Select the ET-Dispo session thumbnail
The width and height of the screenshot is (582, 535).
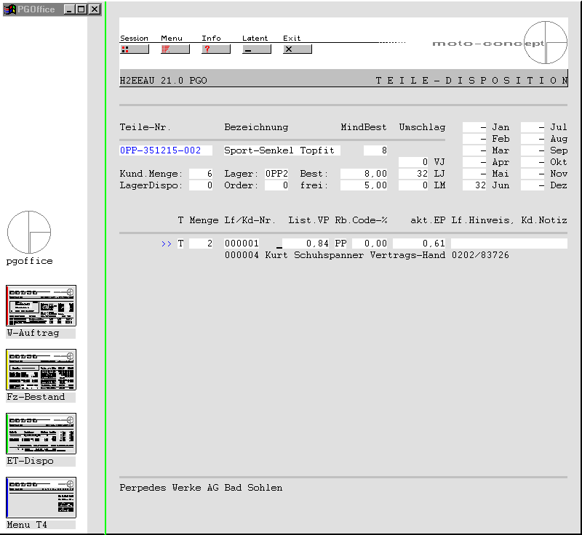pyautogui.click(x=41, y=434)
